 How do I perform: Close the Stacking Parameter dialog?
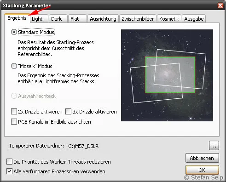pos(220,6)
